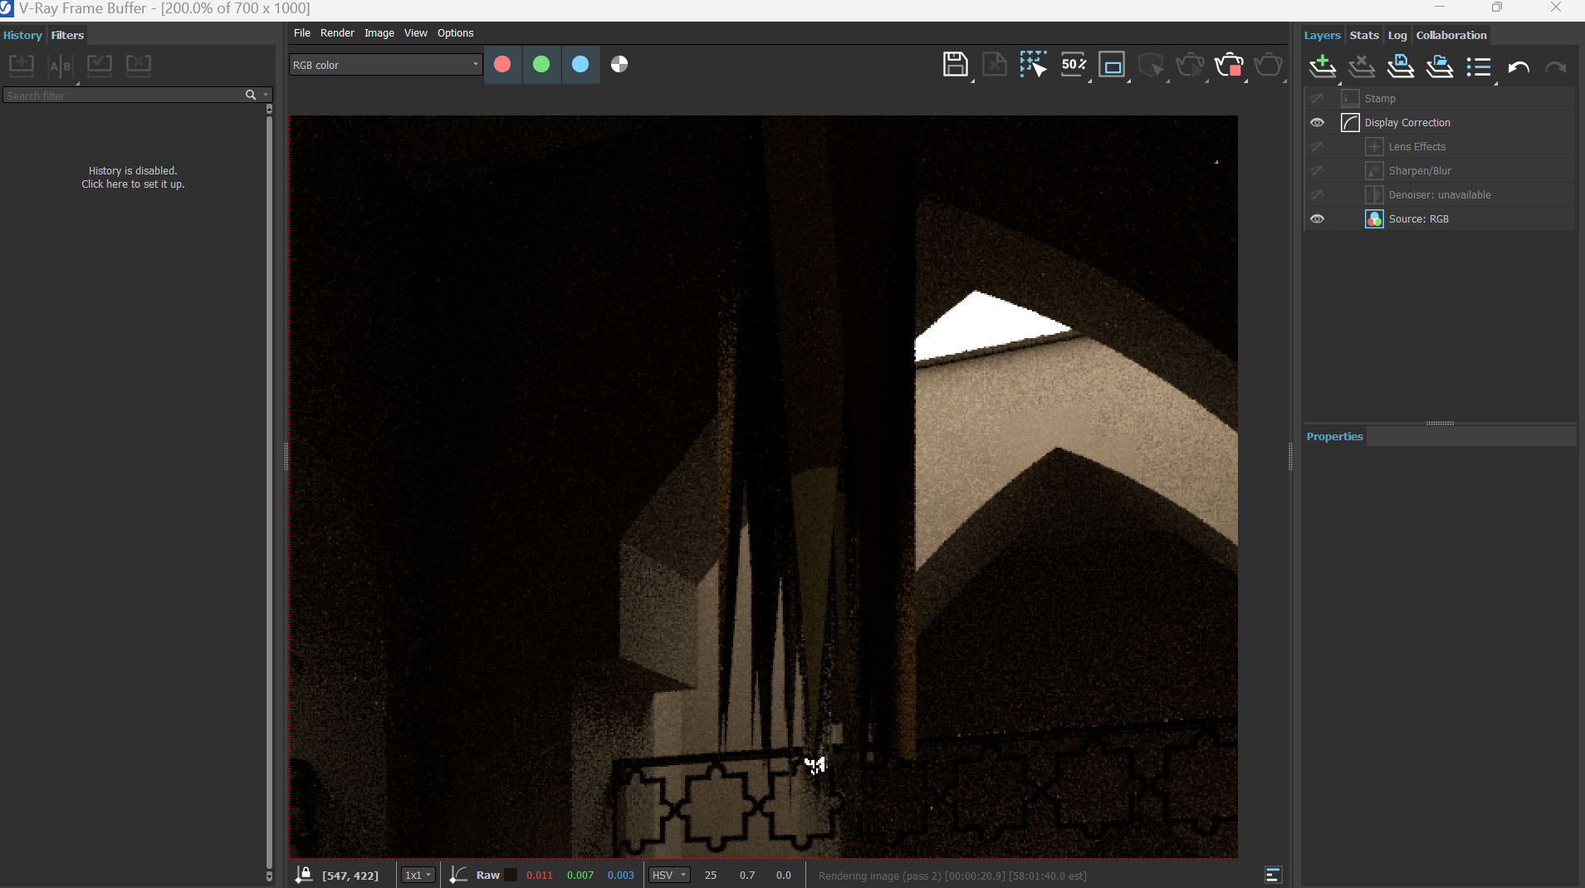Toggle the red channel

tap(502, 65)
